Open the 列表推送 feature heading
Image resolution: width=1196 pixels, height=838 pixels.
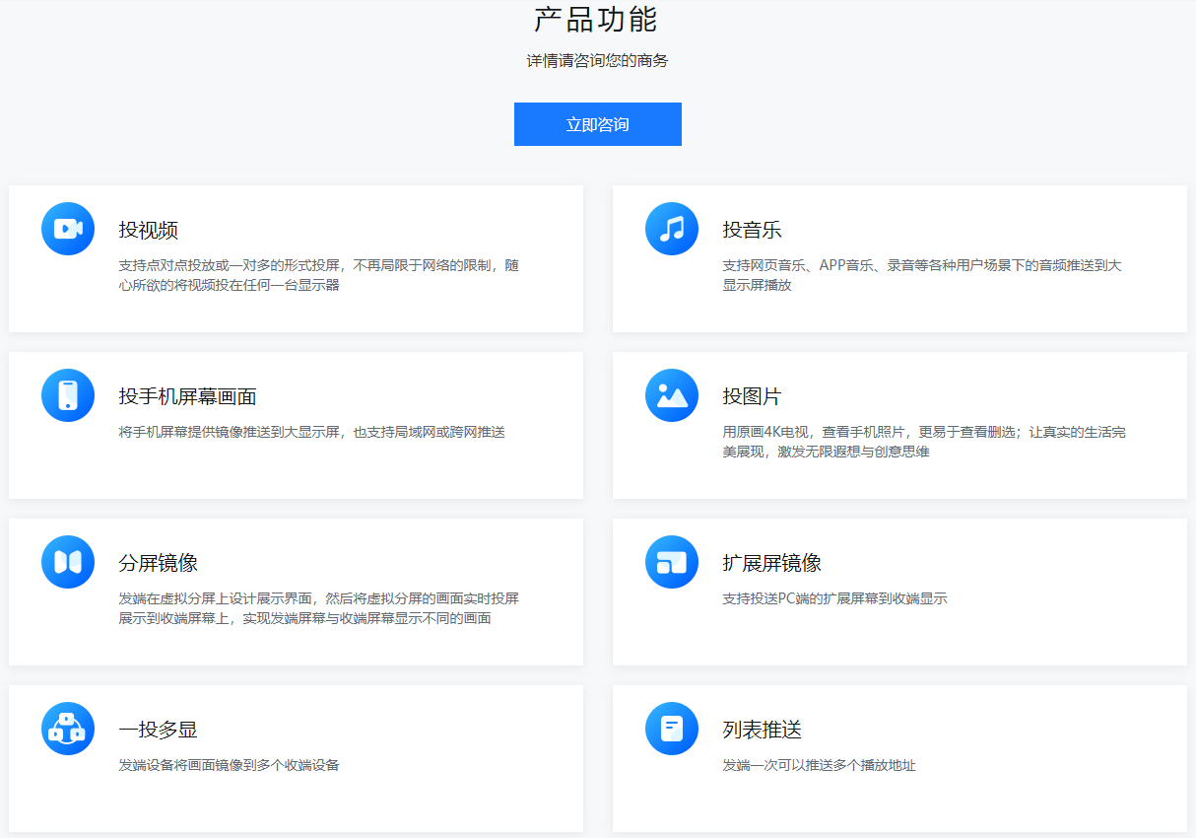click(x=762, y=731)
